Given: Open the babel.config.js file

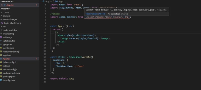Looking at the screenshot, I should tap(10, 62).
